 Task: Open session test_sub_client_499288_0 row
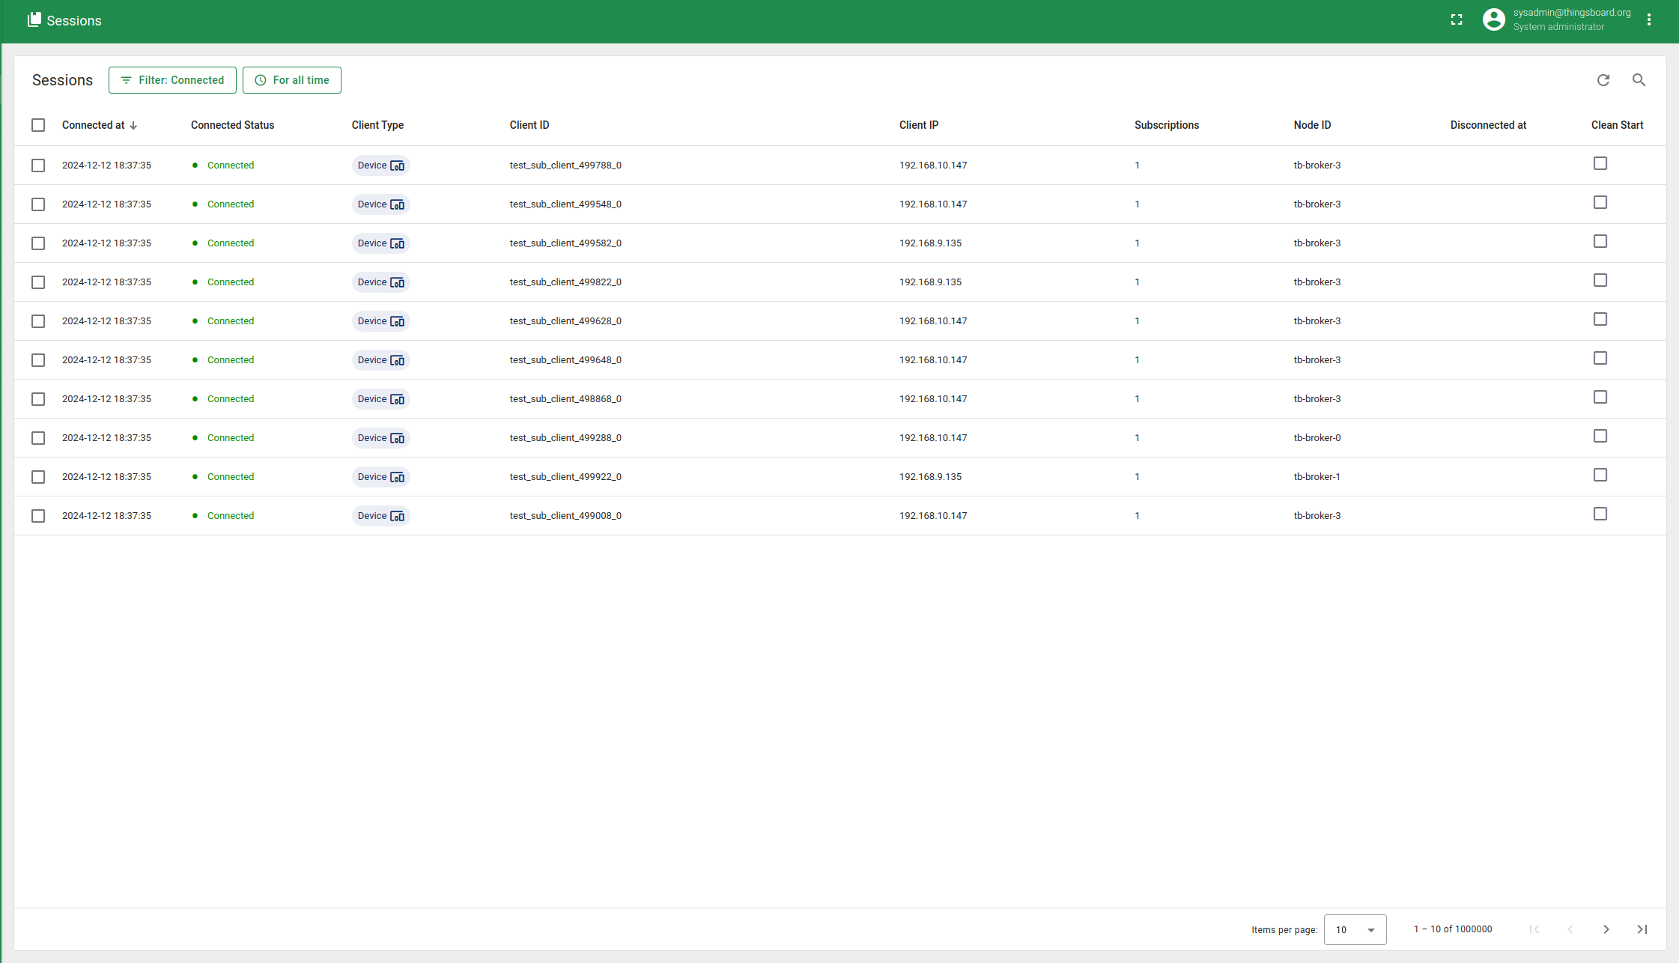tap(565, 438)
